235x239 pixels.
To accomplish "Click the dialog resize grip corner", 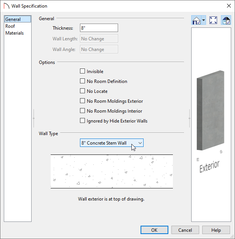I will tap(232, 236).
